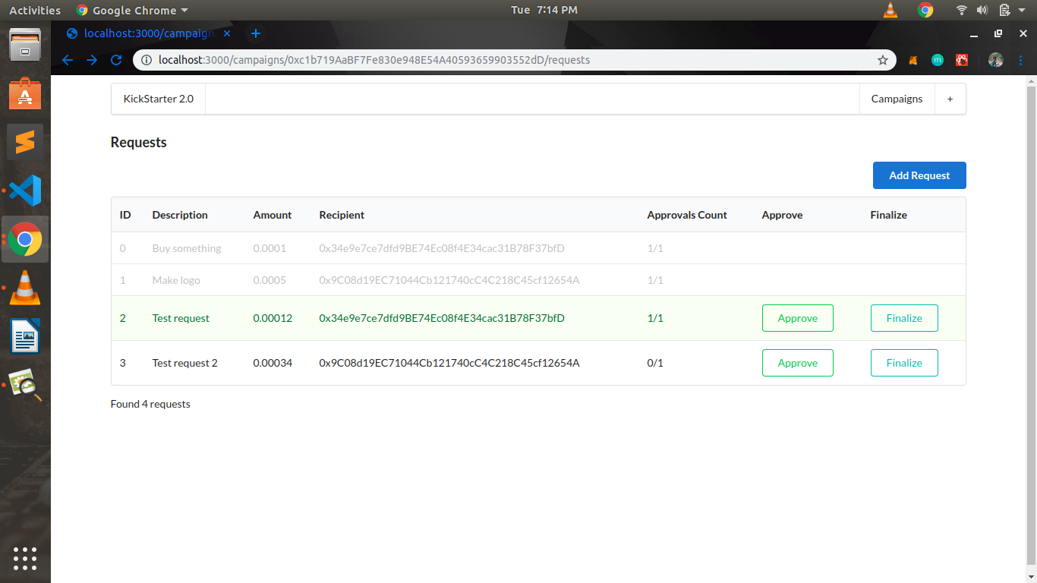This screenshot has width=1037, height=583.
Task: Click teal 'm' extension icon
Action: click(938, 60)
